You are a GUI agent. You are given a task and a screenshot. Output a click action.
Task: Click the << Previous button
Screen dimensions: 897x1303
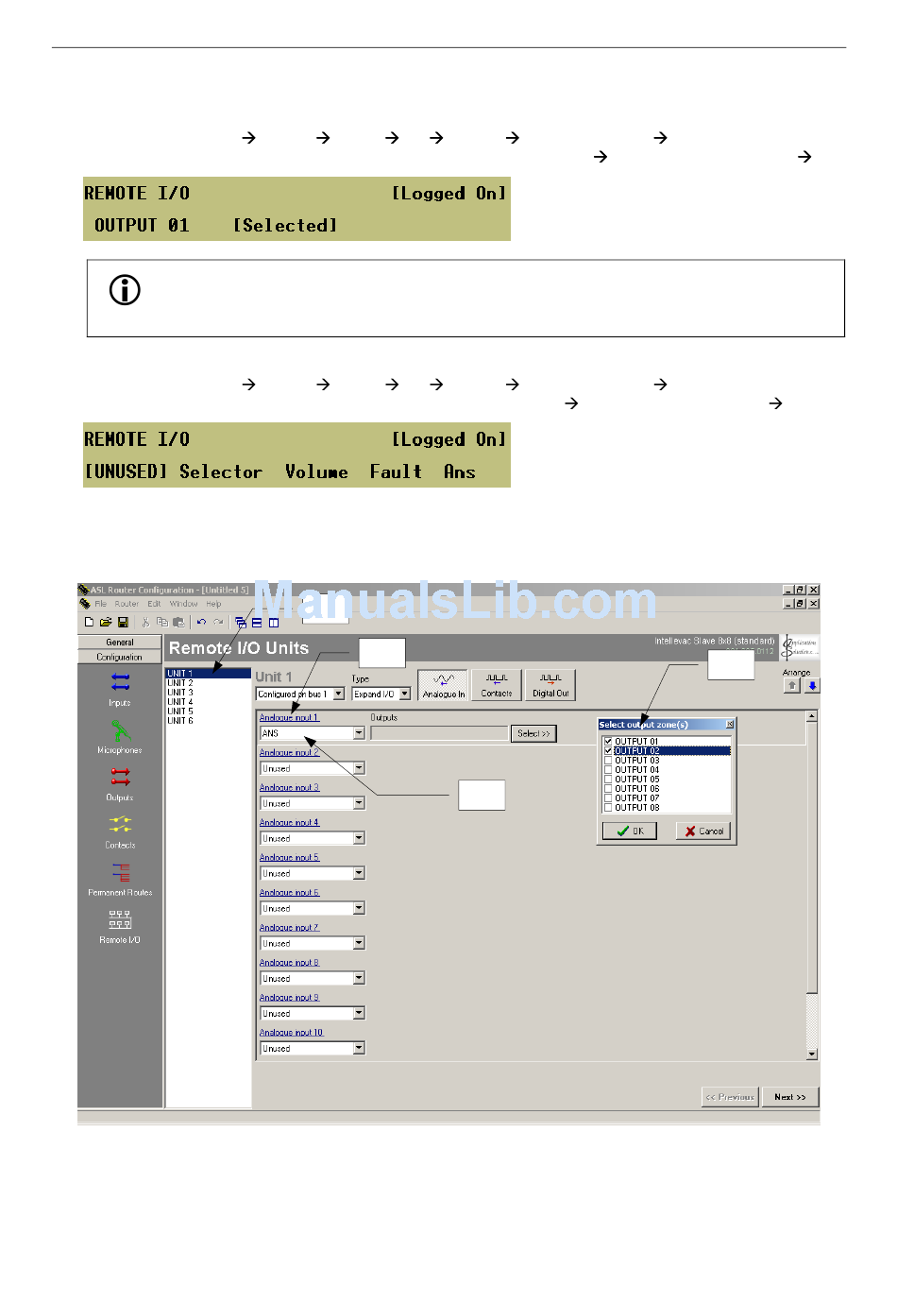click(x=731, y=1097)
